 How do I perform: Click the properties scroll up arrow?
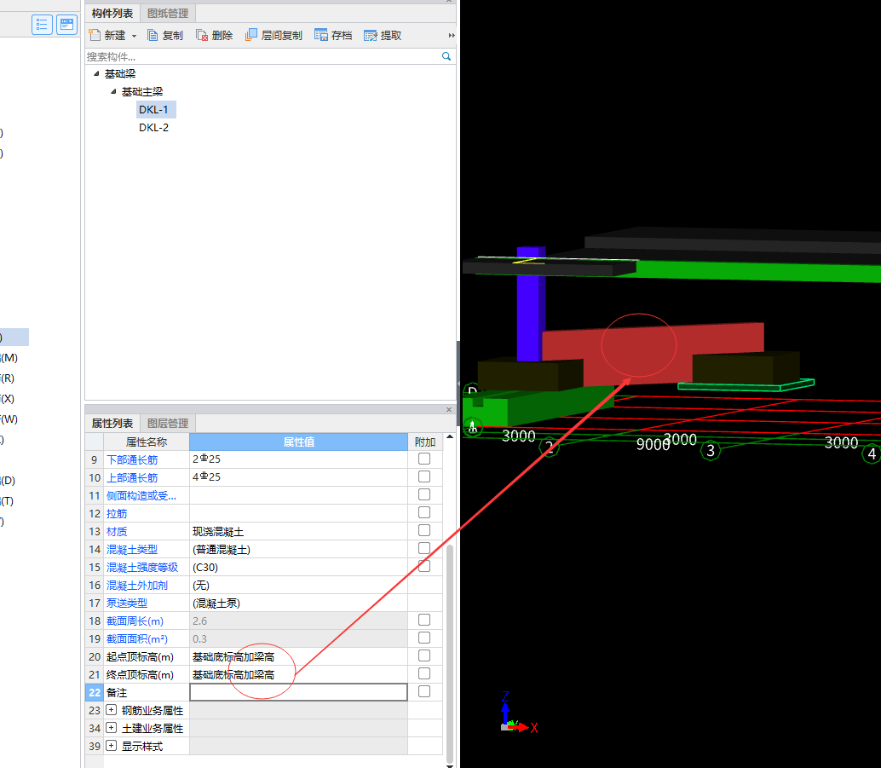tap(450, 437)
